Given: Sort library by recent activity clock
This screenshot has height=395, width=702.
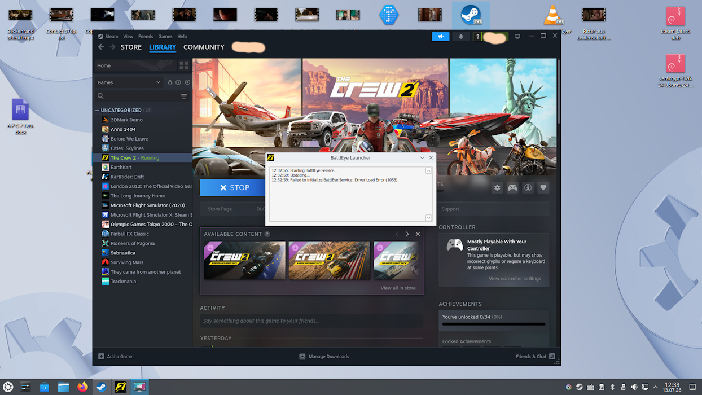Looking at the screenshot, I should [x=178, y=82].
